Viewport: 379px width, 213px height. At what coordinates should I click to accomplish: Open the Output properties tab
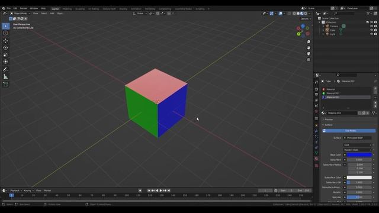pyautogui.click(x=316, y=95)
